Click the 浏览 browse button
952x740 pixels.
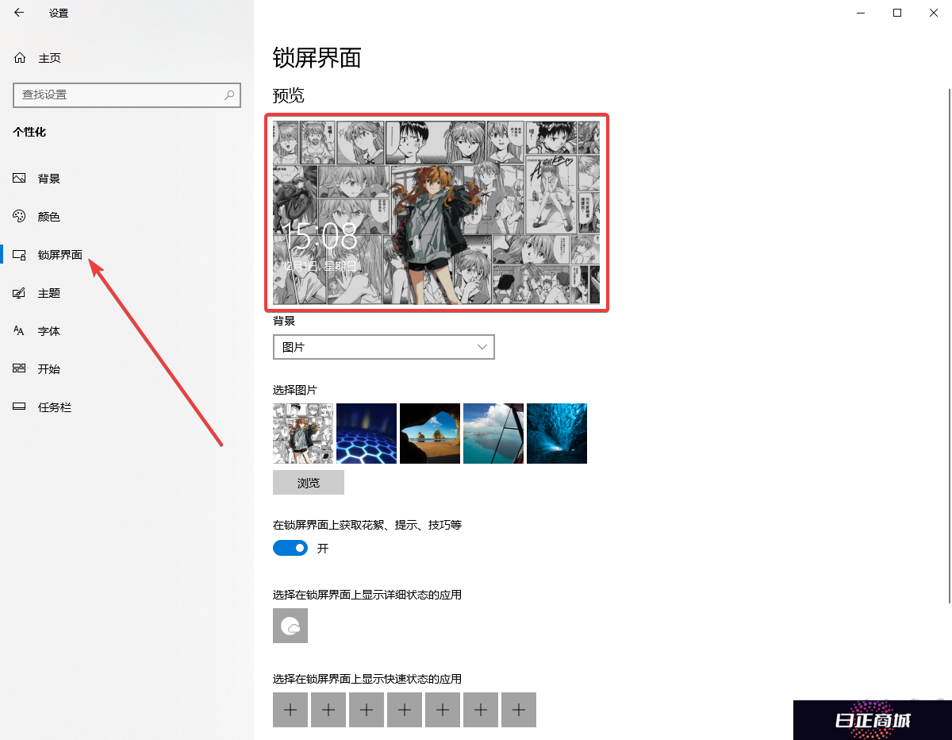(309, 483)
